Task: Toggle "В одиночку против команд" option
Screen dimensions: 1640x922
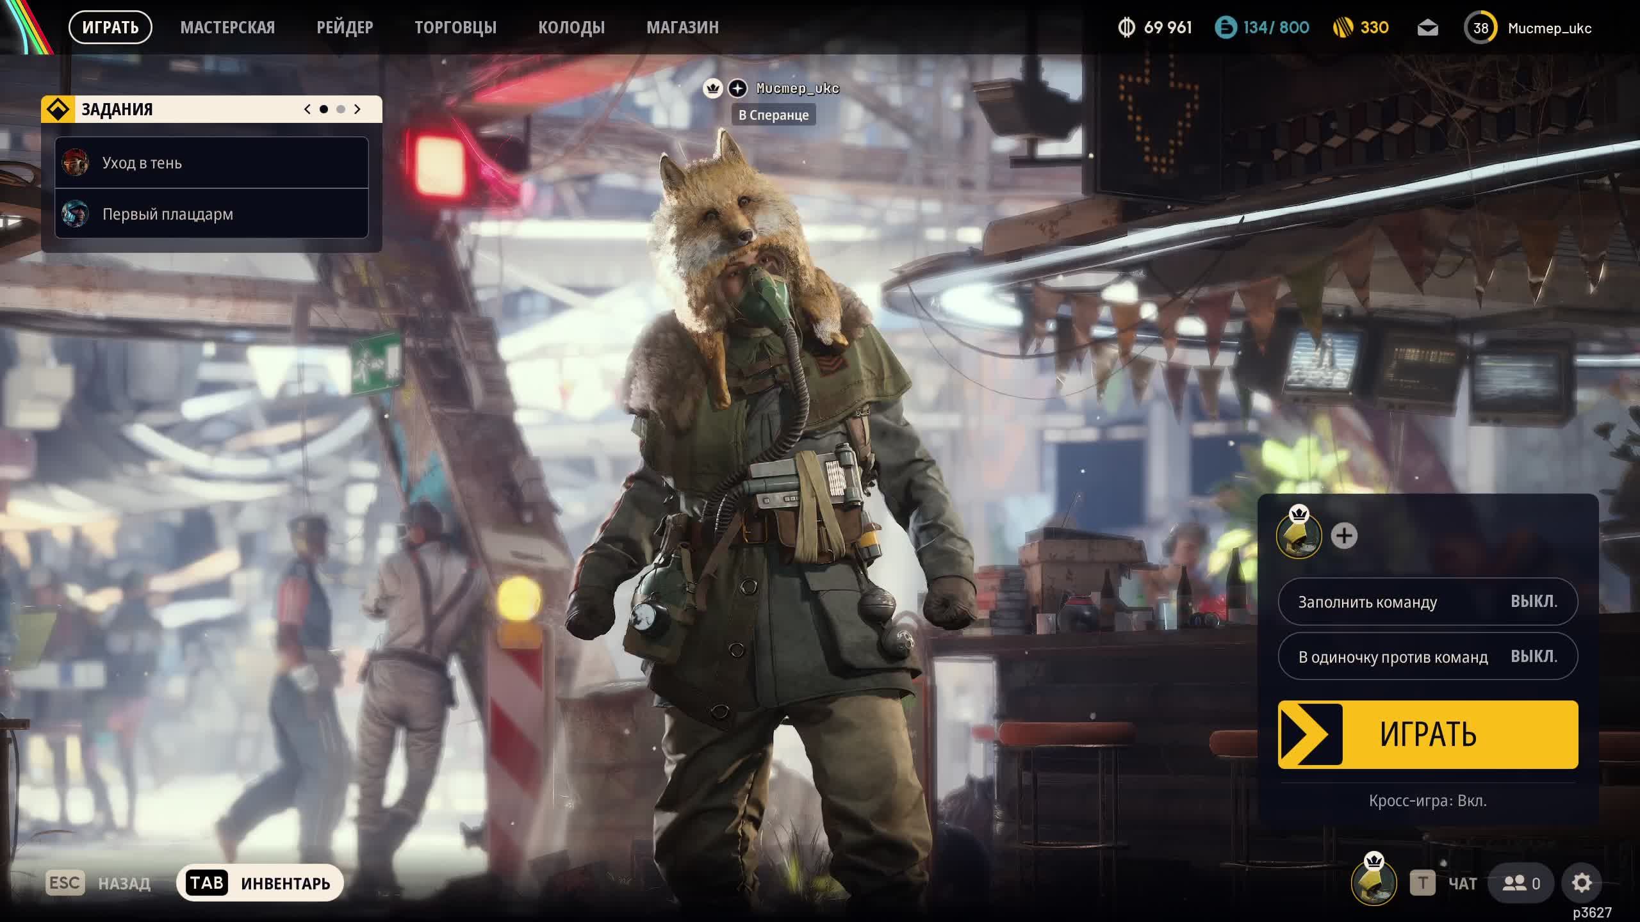Action: pos(1427,657)
